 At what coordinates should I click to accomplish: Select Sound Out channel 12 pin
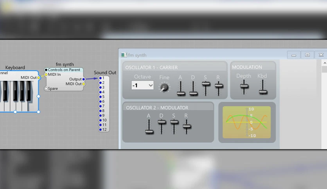100,130
